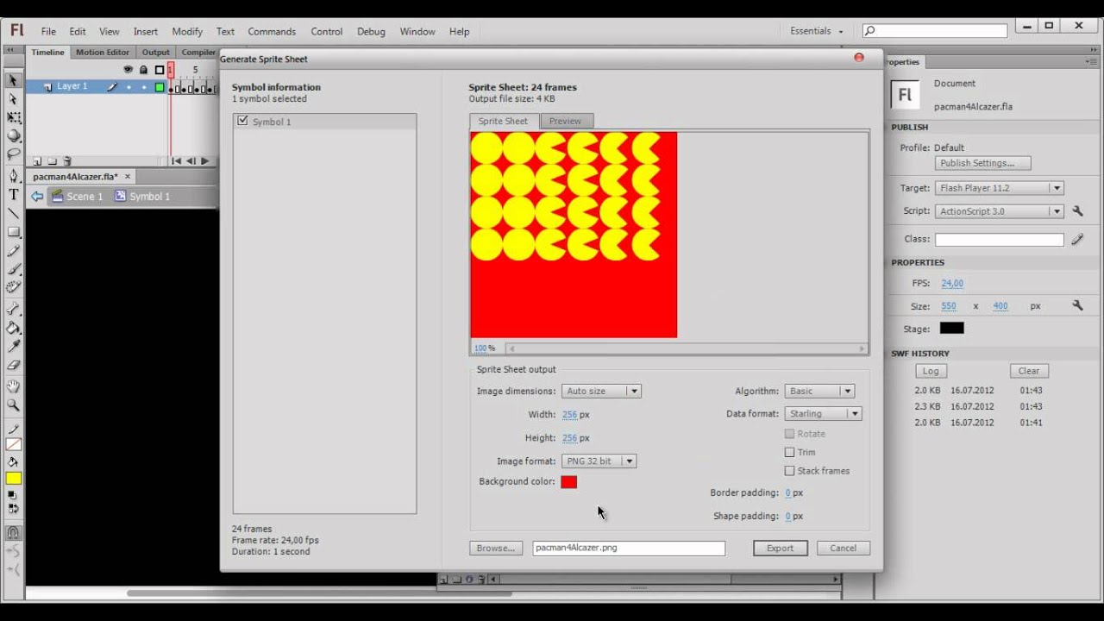Screen dimensions: 1104x621
Task: Click the Delete layer trash icon
Action: tap(67, 161)
